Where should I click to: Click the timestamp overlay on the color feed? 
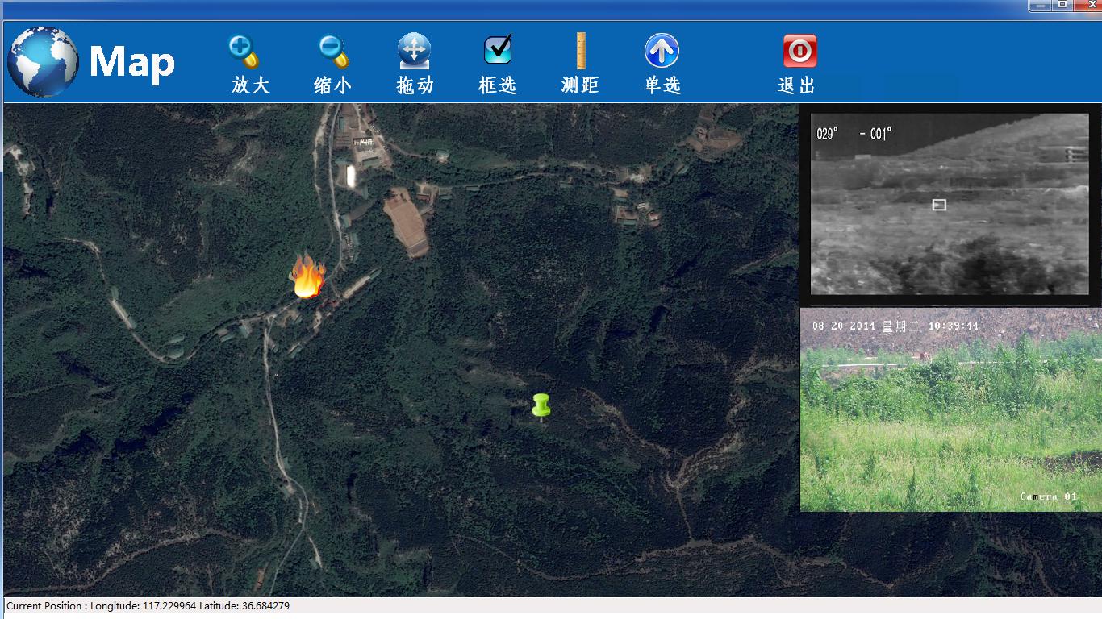pos(895,326)
